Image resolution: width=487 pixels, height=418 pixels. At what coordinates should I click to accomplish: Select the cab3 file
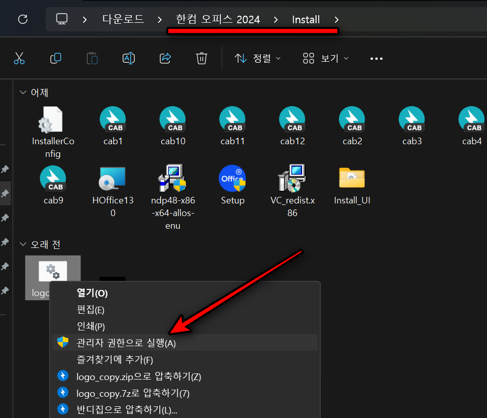pyautogui.click(x=412, y=126)
